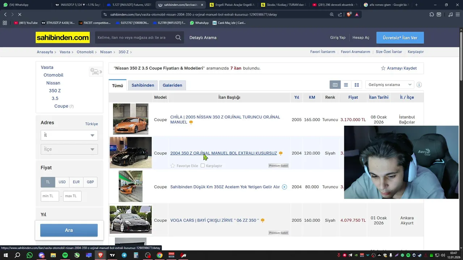Image resolution: width=463 pixels, height=260 pixels.
Task: Open the Brave hamburger menu
Action: [x=458, y=14]
